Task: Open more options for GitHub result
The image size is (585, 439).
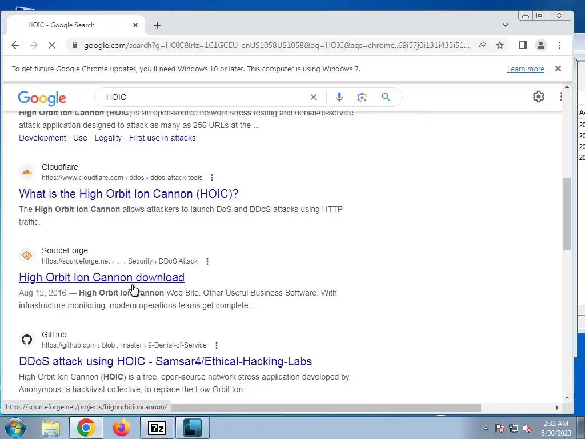Action: 217,345
